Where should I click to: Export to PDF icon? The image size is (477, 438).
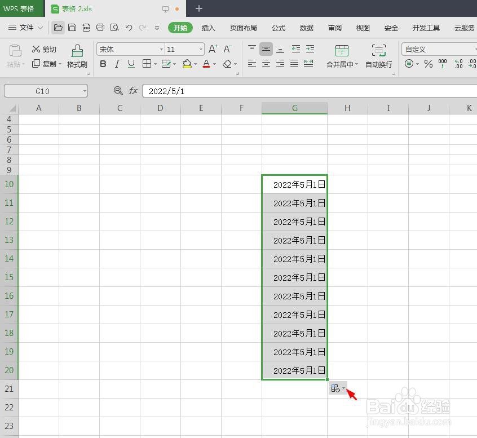pyautogui.click(x=86, y=28)
